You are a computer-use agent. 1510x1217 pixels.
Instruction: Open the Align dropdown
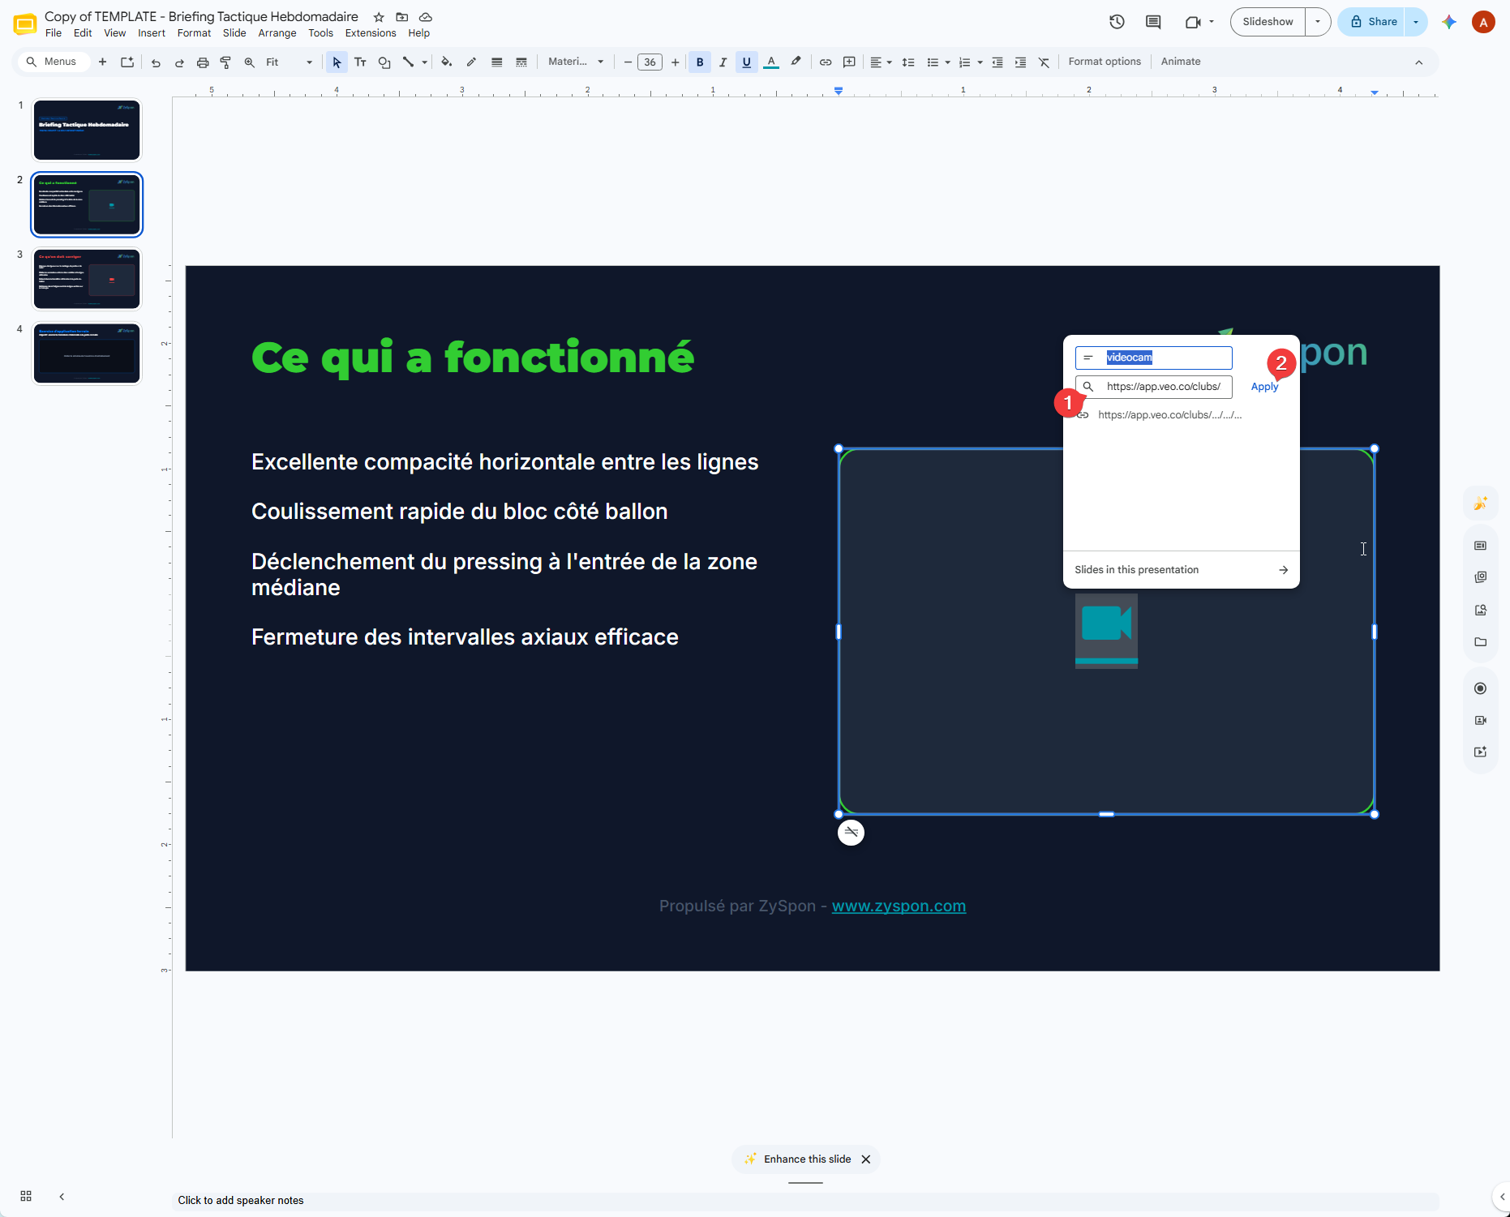coord(881,62)
